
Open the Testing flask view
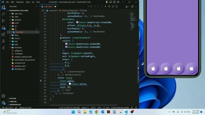tap(4, 41)
